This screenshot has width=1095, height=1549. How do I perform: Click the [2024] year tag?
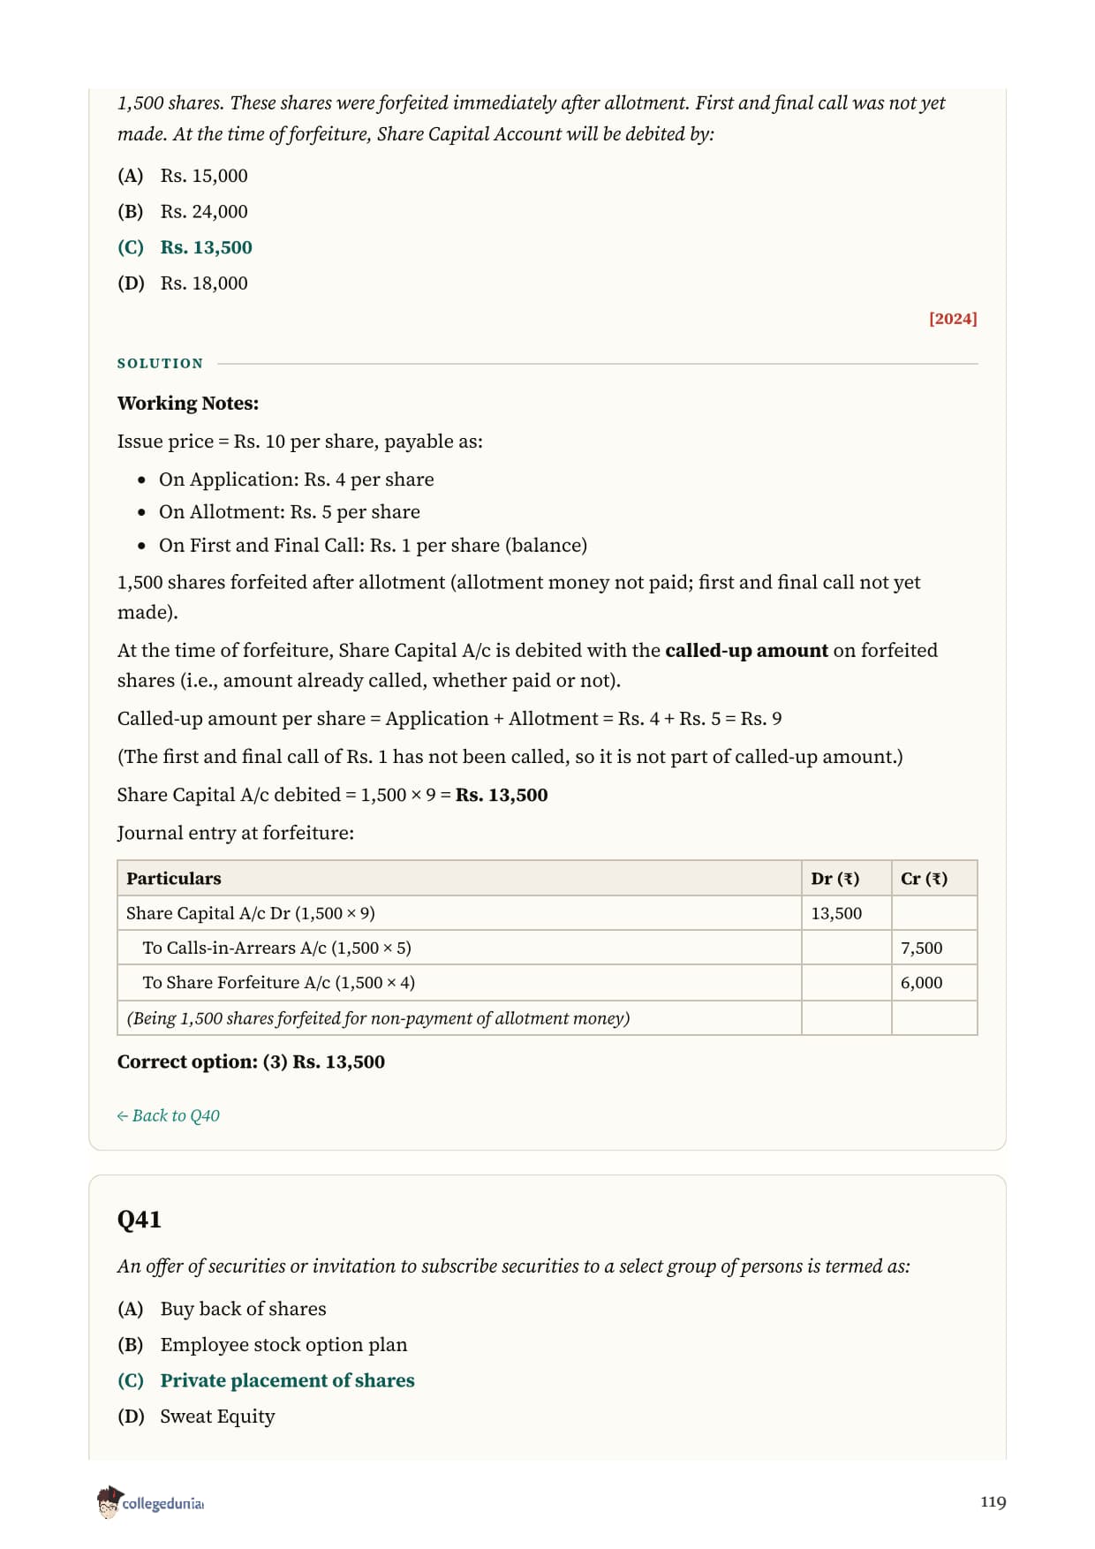(953, 319)
